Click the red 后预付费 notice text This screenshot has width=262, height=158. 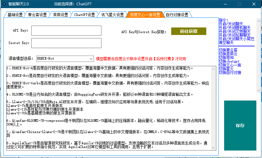[141, 59]
